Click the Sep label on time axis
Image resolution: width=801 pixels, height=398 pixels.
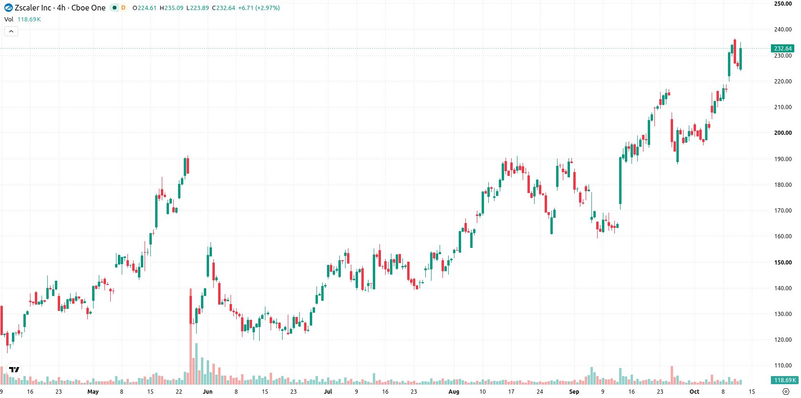(x=574, y=392)
